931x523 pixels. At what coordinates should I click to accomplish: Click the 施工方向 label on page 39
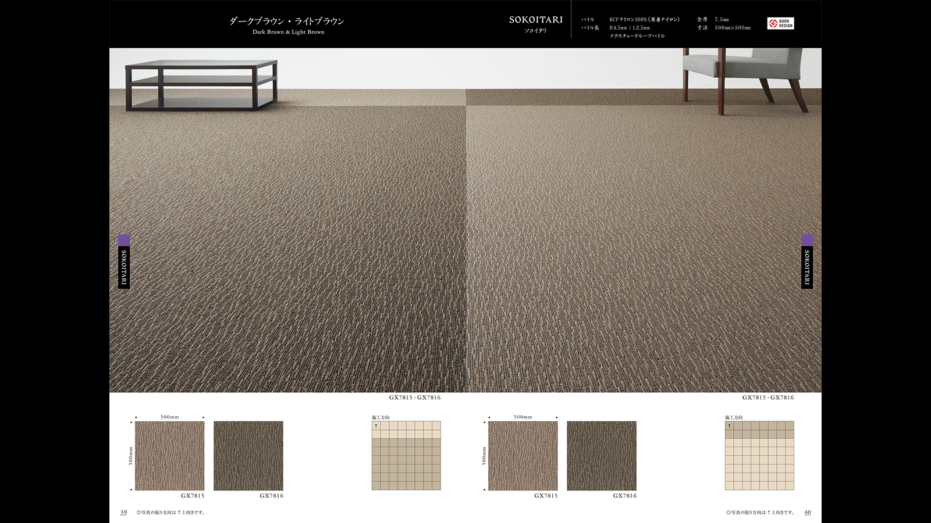point(381,417)
